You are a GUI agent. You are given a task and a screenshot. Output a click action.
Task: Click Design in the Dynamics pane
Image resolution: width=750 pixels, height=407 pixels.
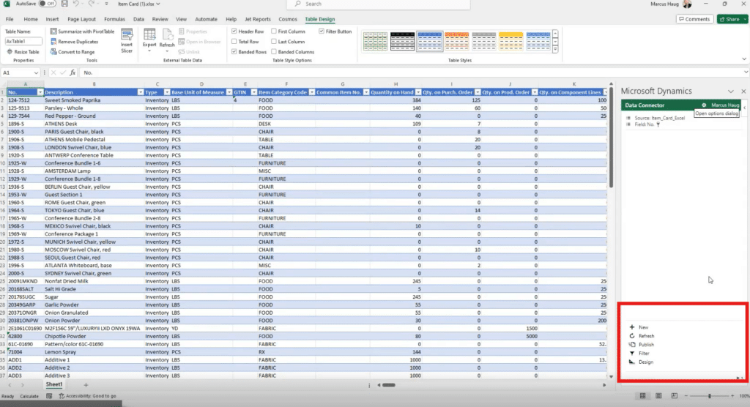(x=642, y=362)
